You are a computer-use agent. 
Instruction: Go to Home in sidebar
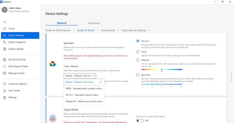20,28
